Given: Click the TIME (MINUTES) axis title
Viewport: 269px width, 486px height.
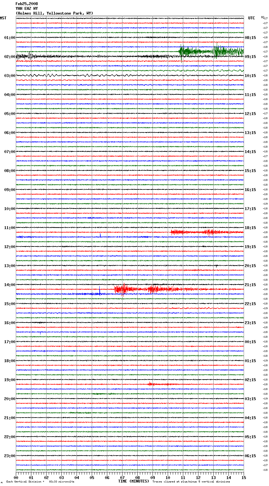Looking at the screenshot, I should (x=134, y=481).
